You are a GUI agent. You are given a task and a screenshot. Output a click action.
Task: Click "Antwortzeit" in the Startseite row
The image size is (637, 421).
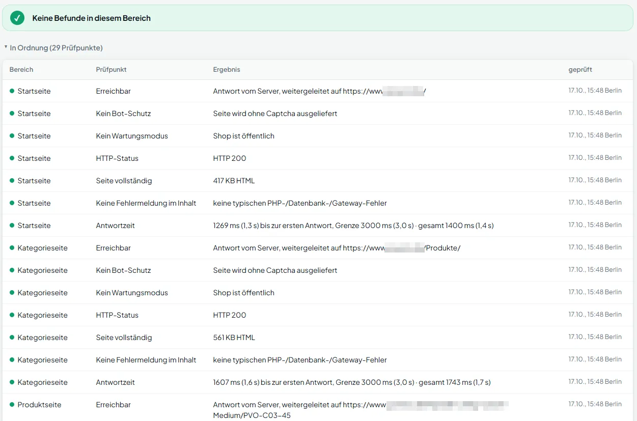pos(116,226)
